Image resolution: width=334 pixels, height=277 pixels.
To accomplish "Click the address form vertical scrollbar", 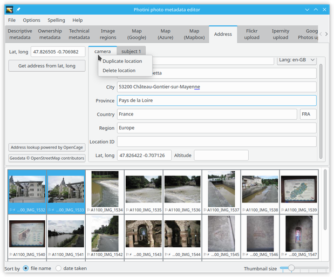I will click(321, 111).
